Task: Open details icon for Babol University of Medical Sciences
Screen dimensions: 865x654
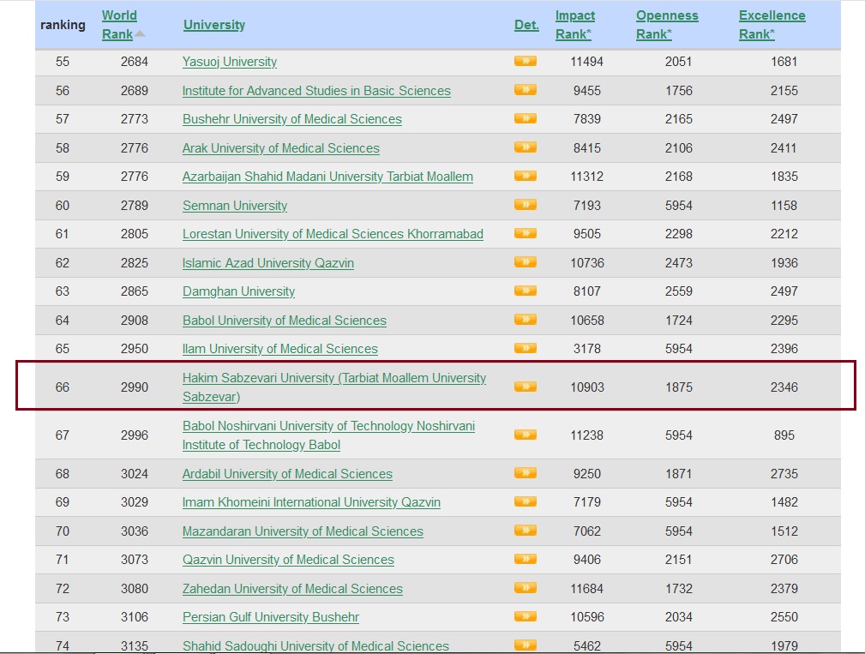Action: (x=526, y=319)
